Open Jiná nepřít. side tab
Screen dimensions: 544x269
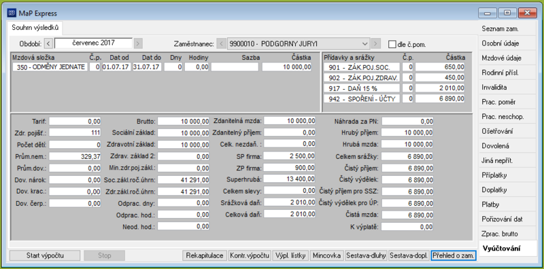pos(507,161)
